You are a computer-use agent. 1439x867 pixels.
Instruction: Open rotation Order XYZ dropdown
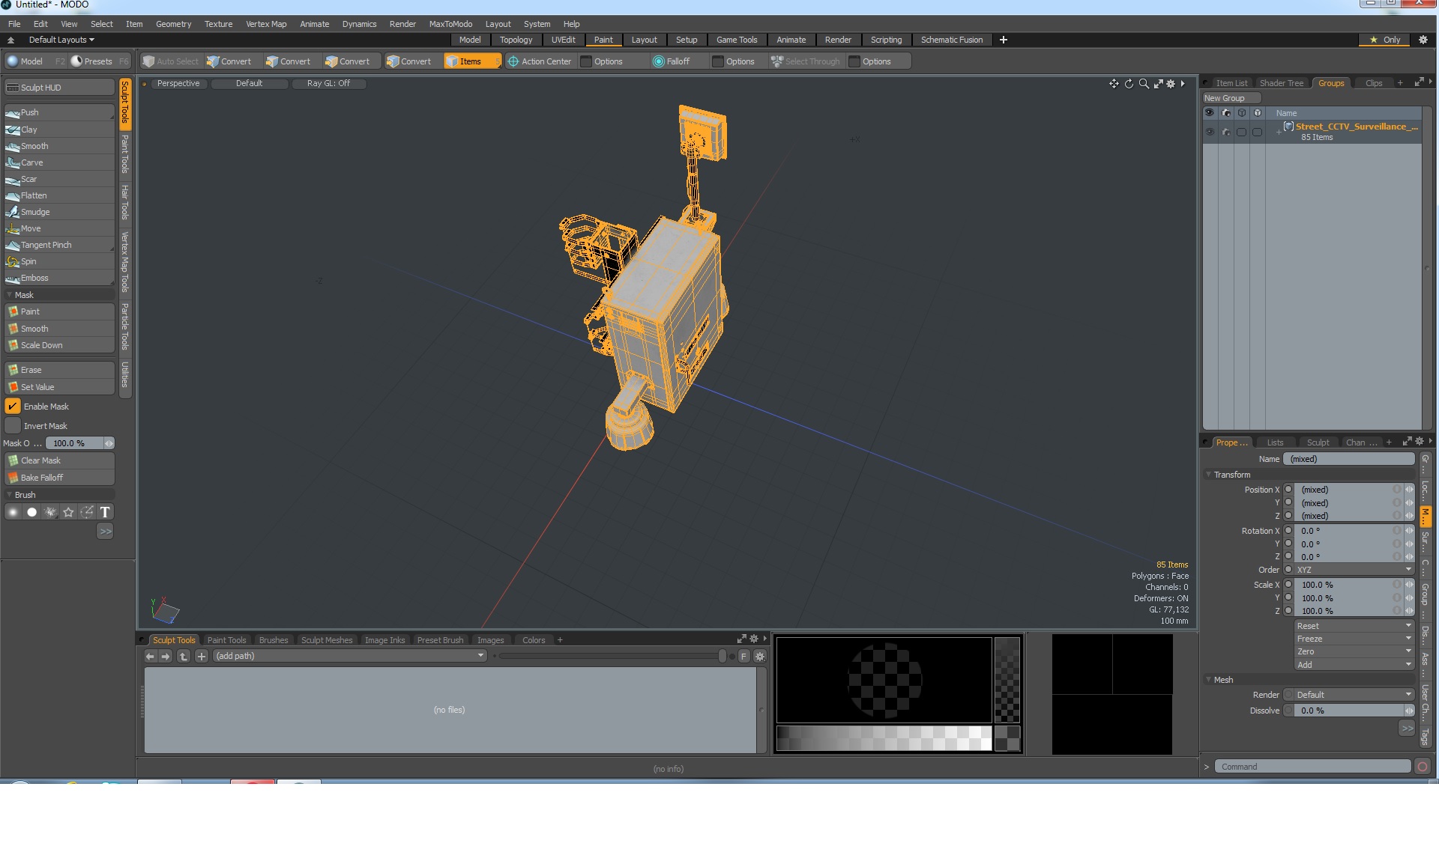pyautogui.click(x=1354, y=570)
